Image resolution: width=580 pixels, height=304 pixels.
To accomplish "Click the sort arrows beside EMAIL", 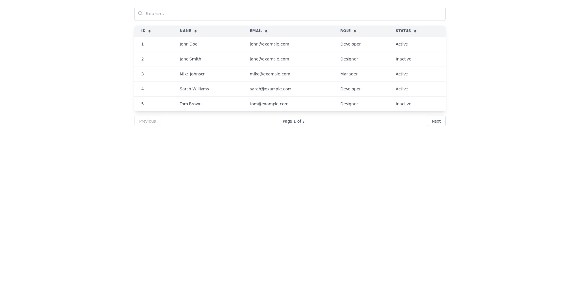I will pyautogui.click(x=266, y=31).
